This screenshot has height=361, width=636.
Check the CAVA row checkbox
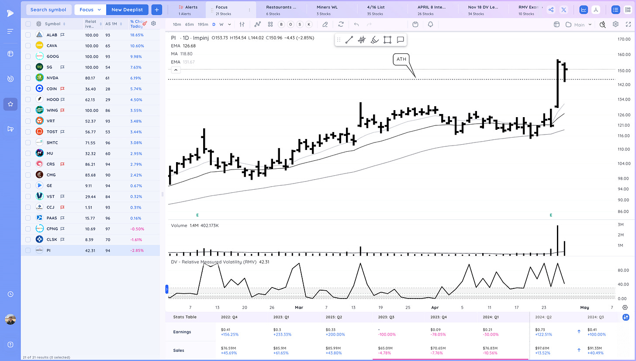(x=28, y=45)
